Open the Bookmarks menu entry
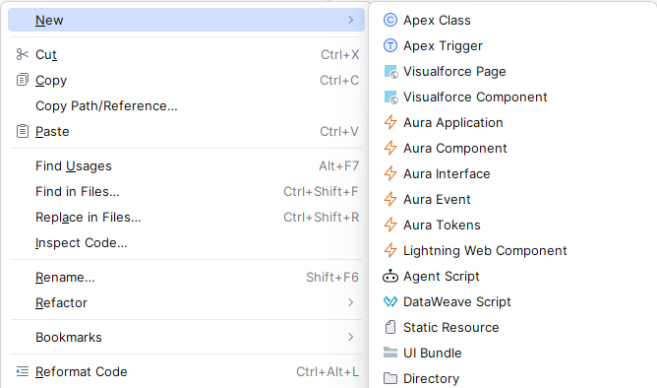The image size is (657, 388). coord(186,337)
